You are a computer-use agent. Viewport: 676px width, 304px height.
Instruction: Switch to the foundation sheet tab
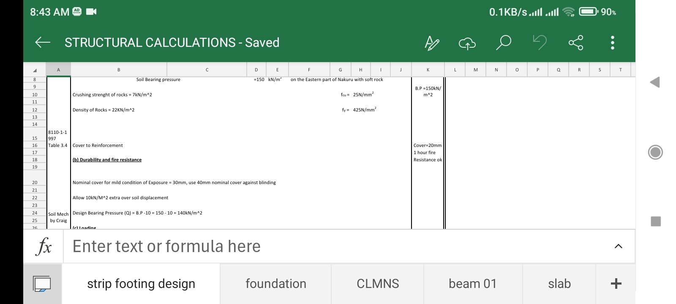(x=275, y=284)
